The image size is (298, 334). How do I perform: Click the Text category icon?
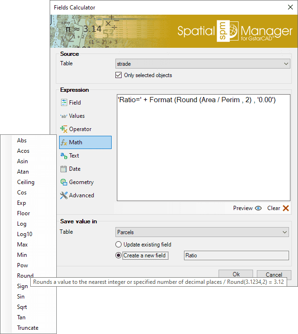(x=64, y=156)
